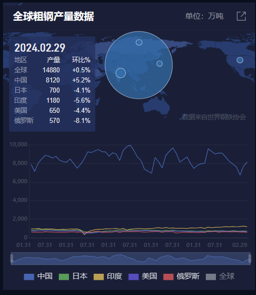Toggle 中国 series in legend

pos(38,276)
